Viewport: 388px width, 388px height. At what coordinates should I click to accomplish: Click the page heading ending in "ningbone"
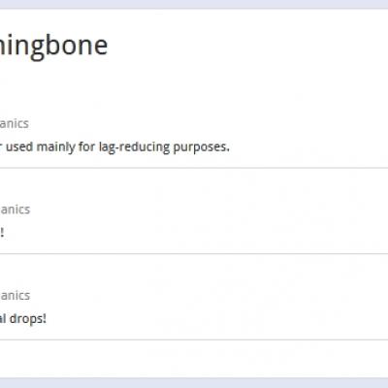pyautogui.click(x=53, y=46)
